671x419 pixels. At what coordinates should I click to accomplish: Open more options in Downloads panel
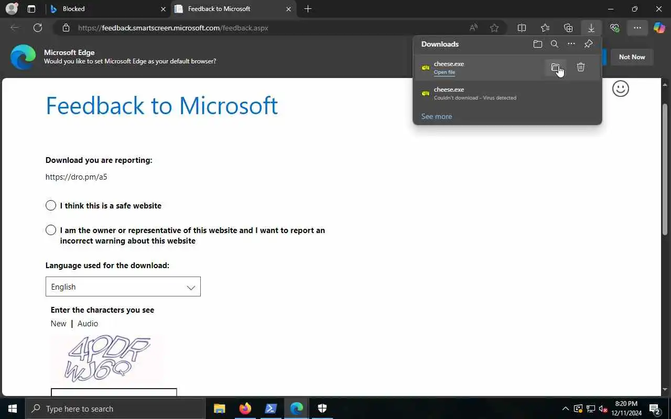pyautogui.click(x=571, y=44)
